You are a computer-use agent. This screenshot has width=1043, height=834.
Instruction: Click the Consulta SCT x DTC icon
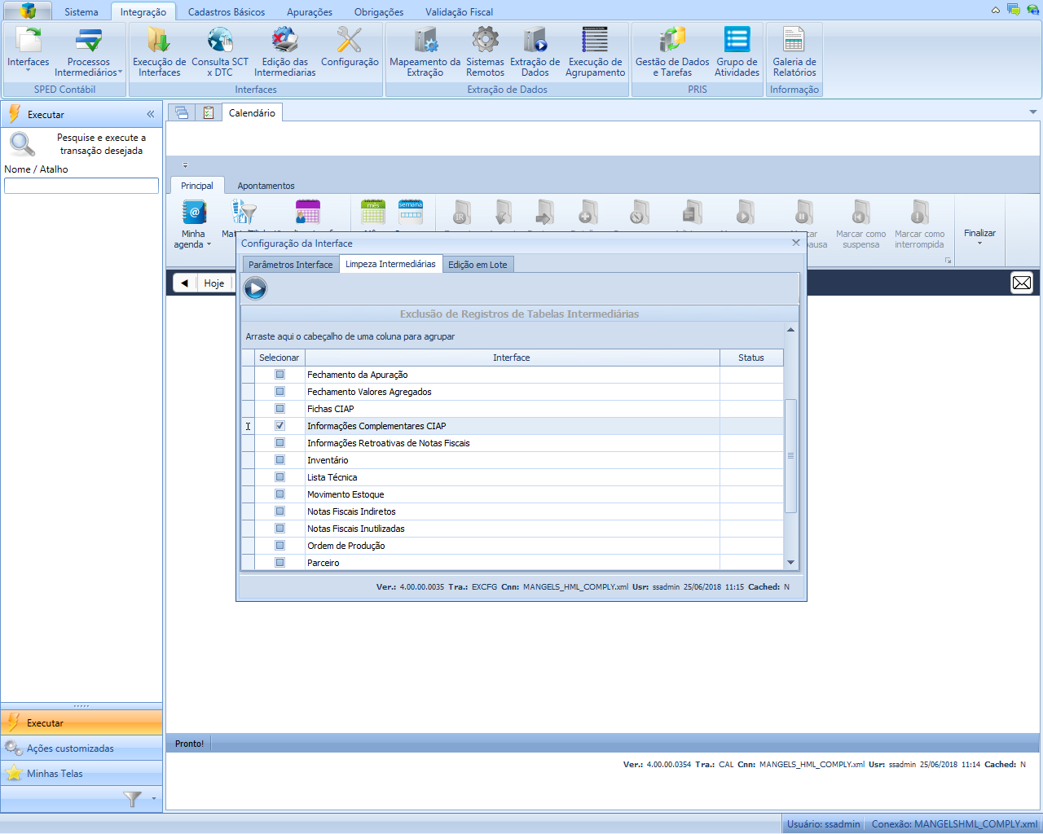coord(220,51)
